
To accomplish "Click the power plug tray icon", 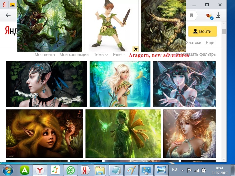I will pyautogui.click(x=204, y=170).
